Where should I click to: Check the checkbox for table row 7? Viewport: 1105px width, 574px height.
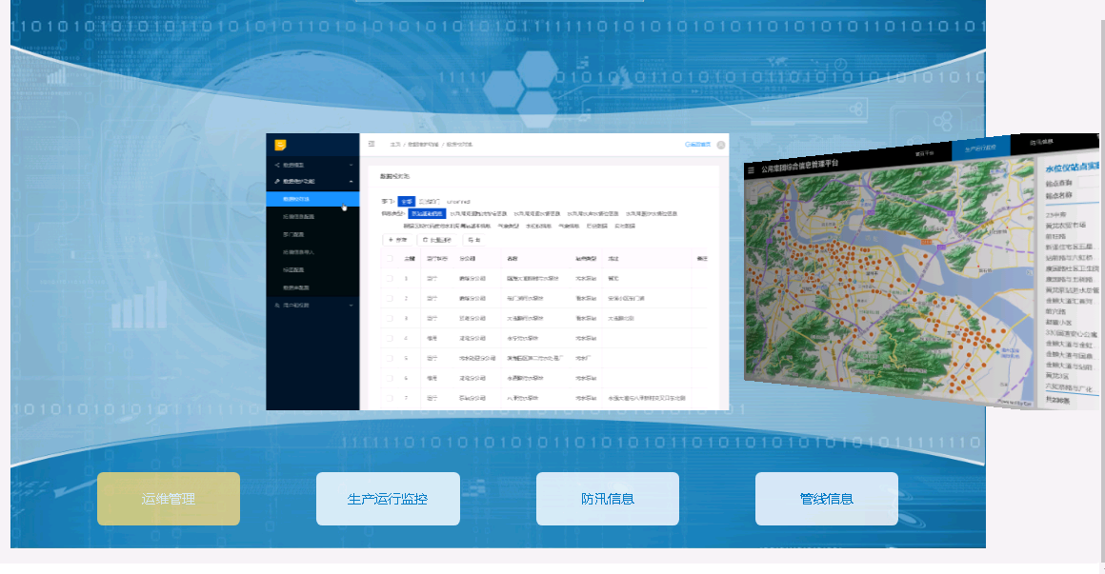pyautogui.click(x=389, y=397)
